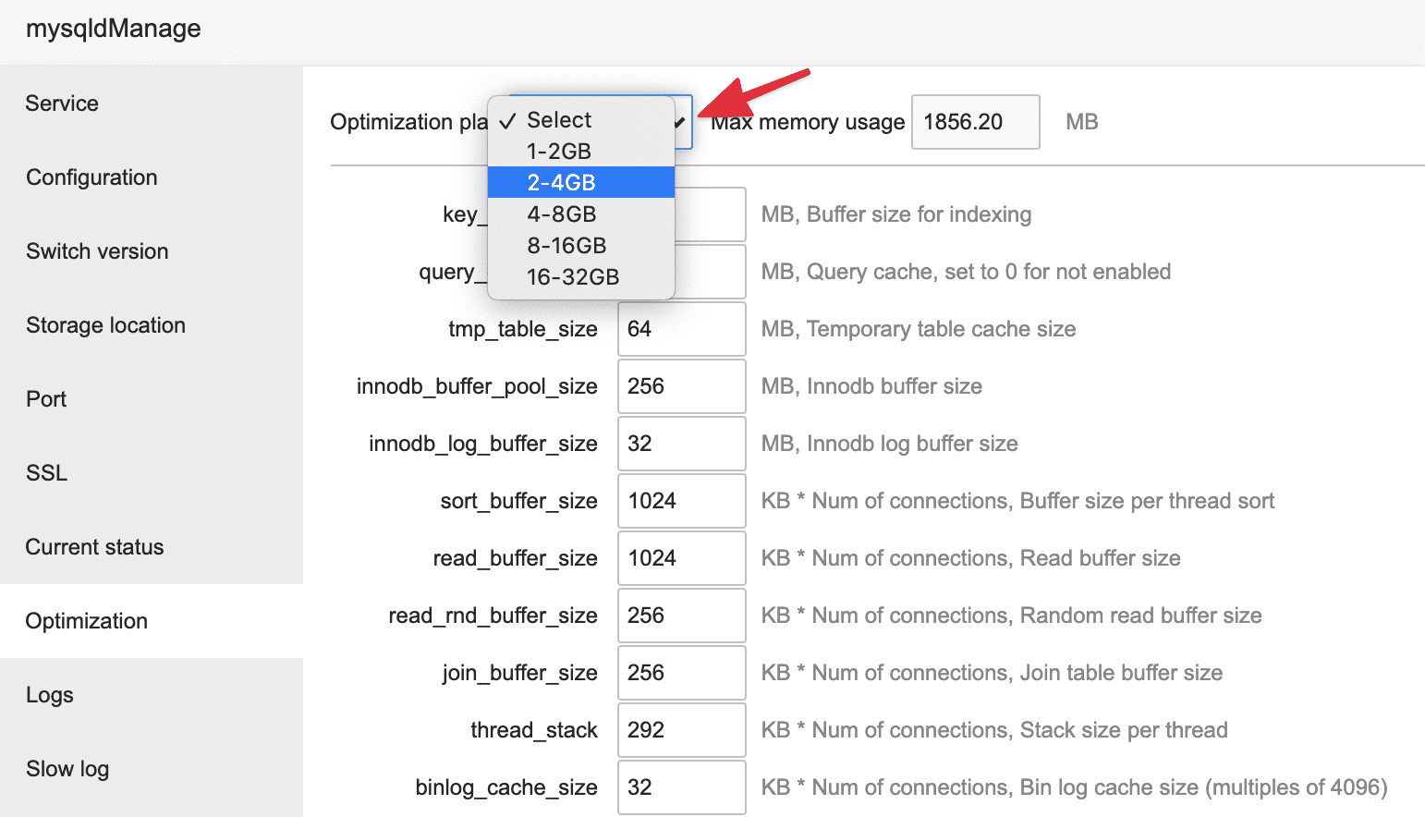Open the Service tab in sidebar
The height and width of the screenshot is (817, 1425).
pos(62,104)
